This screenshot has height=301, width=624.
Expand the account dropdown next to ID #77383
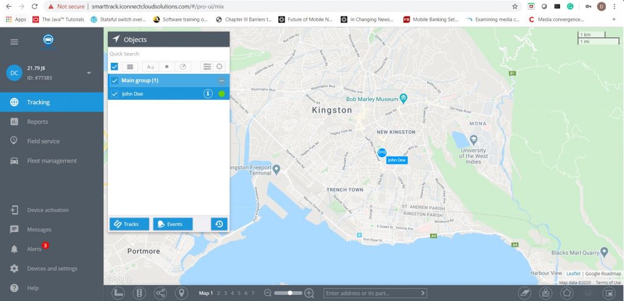pos(89,73)
